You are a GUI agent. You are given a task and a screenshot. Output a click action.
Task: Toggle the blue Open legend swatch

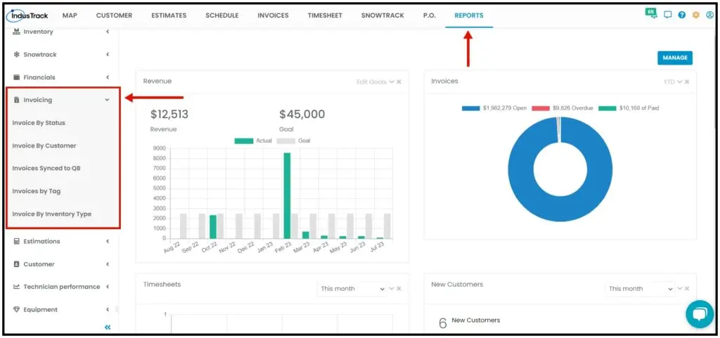point(471,108)
